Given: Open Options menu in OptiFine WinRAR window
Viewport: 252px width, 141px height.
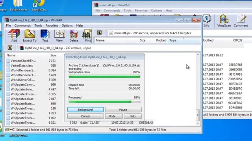Looking at the screenshot, I should pyautogui.click(x=67, y=25).
